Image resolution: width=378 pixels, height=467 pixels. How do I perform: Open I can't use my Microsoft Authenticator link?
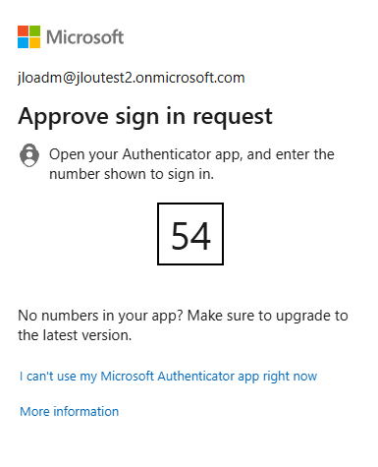[x=169, y=377]
